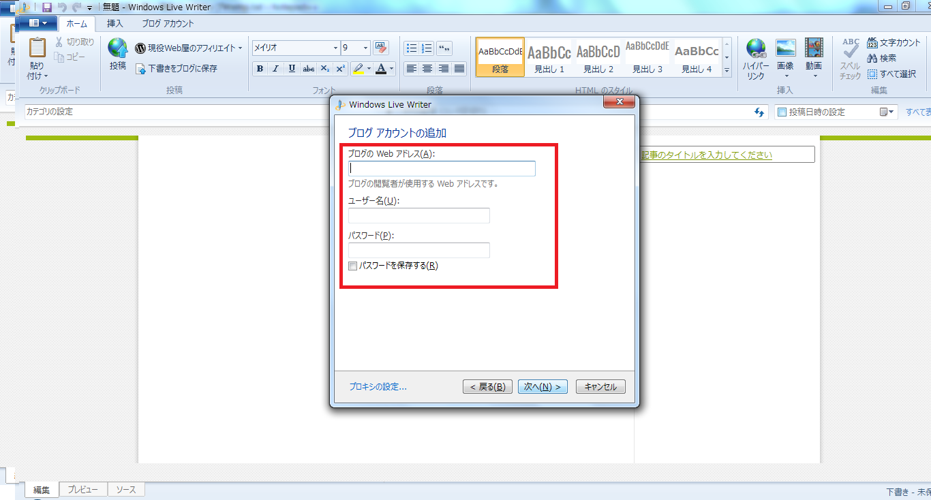
Task: Click the 貼り付け clipboard paste icon
Action: tap(37, 49)
